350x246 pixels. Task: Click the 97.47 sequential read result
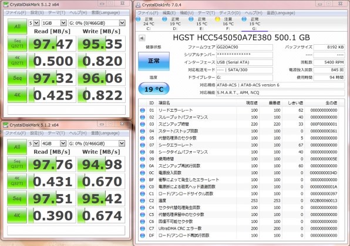[52, 44]
